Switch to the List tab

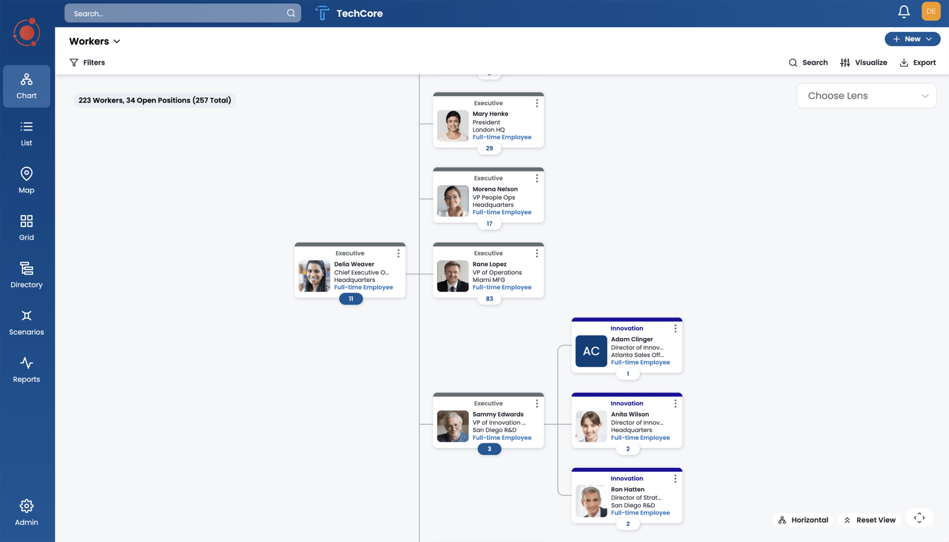click(26, 133)
